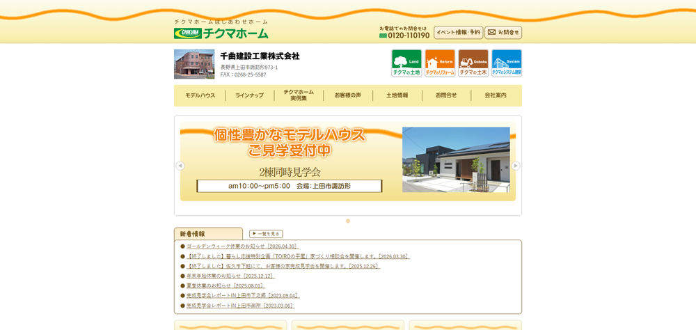This screenshot has height=330, width=696.
Task: Open 完成見学会レポートIN上田市下之郷 link
Action: [x=243, y=295]
